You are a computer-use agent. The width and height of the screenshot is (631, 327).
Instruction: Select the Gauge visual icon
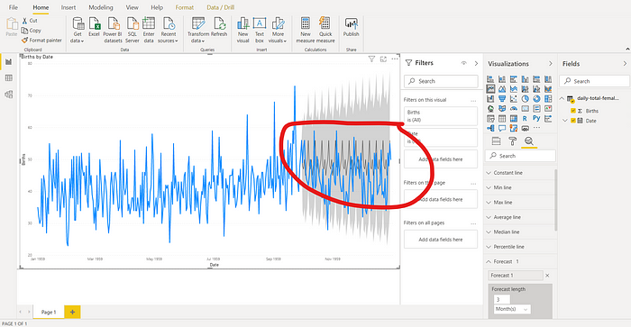(x=514, y=109)
